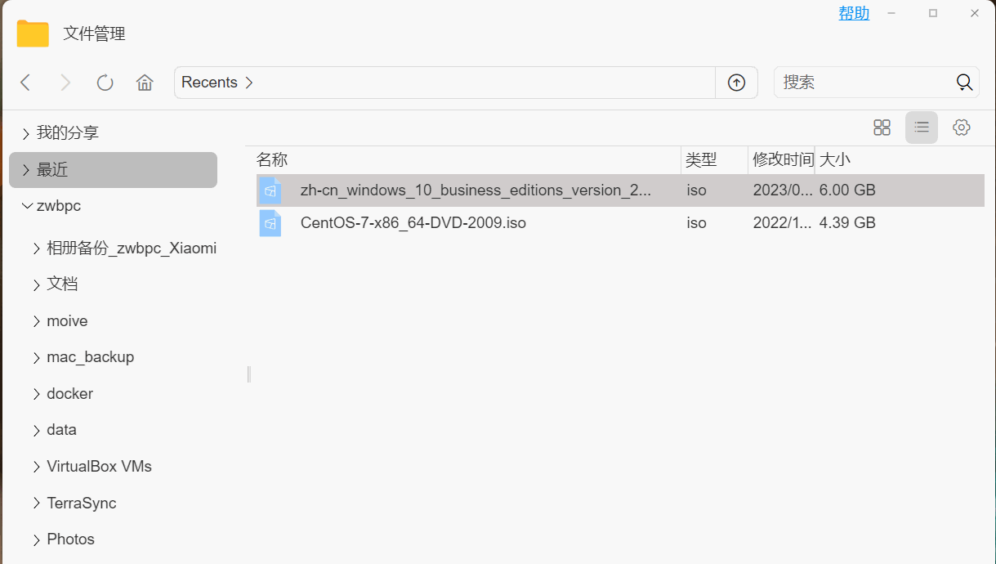Viewport: 996px width, 564px height.
Task: Go to home folder icon
Action: [145, 83]
